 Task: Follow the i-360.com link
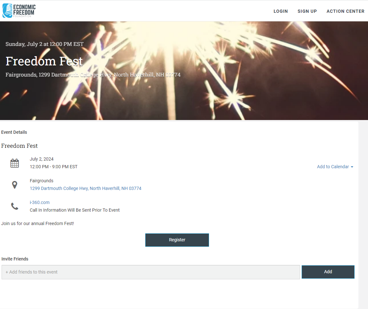point(40,202)
